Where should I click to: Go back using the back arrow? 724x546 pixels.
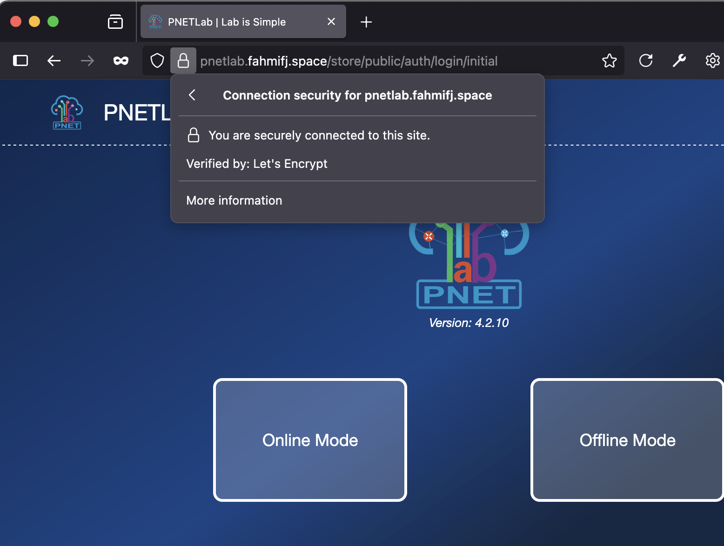tap(54, 60)
